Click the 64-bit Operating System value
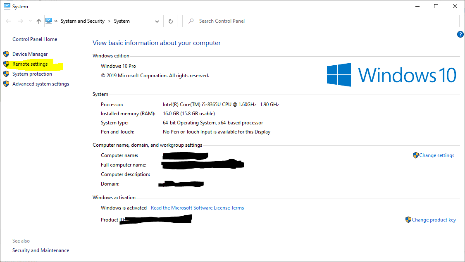The image size is (465, 262). click(213, 123)
